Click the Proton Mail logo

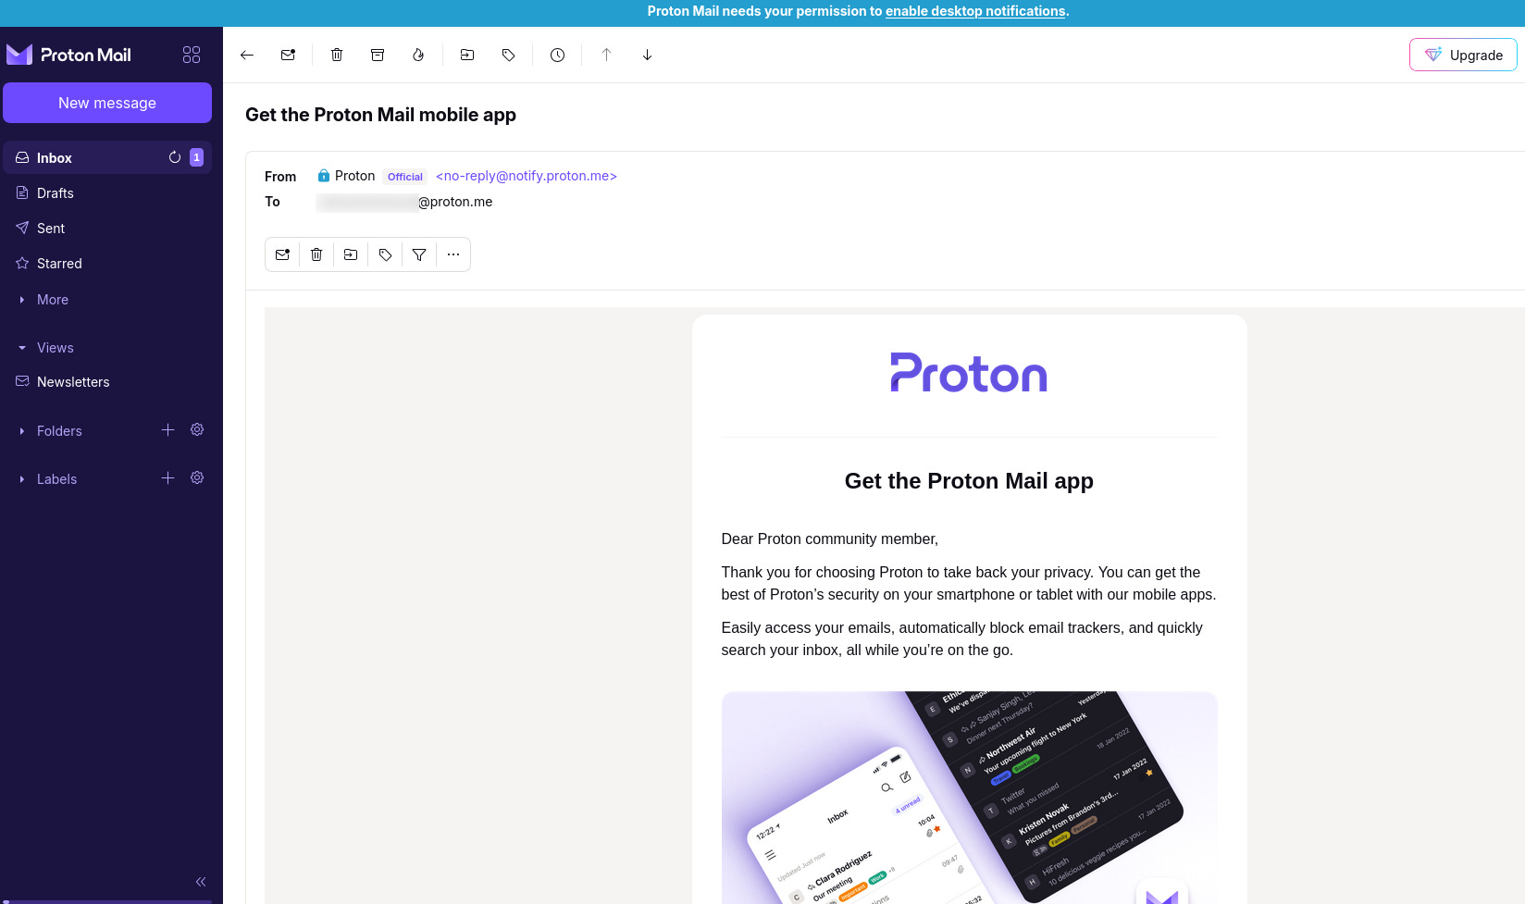click(69, 55)
